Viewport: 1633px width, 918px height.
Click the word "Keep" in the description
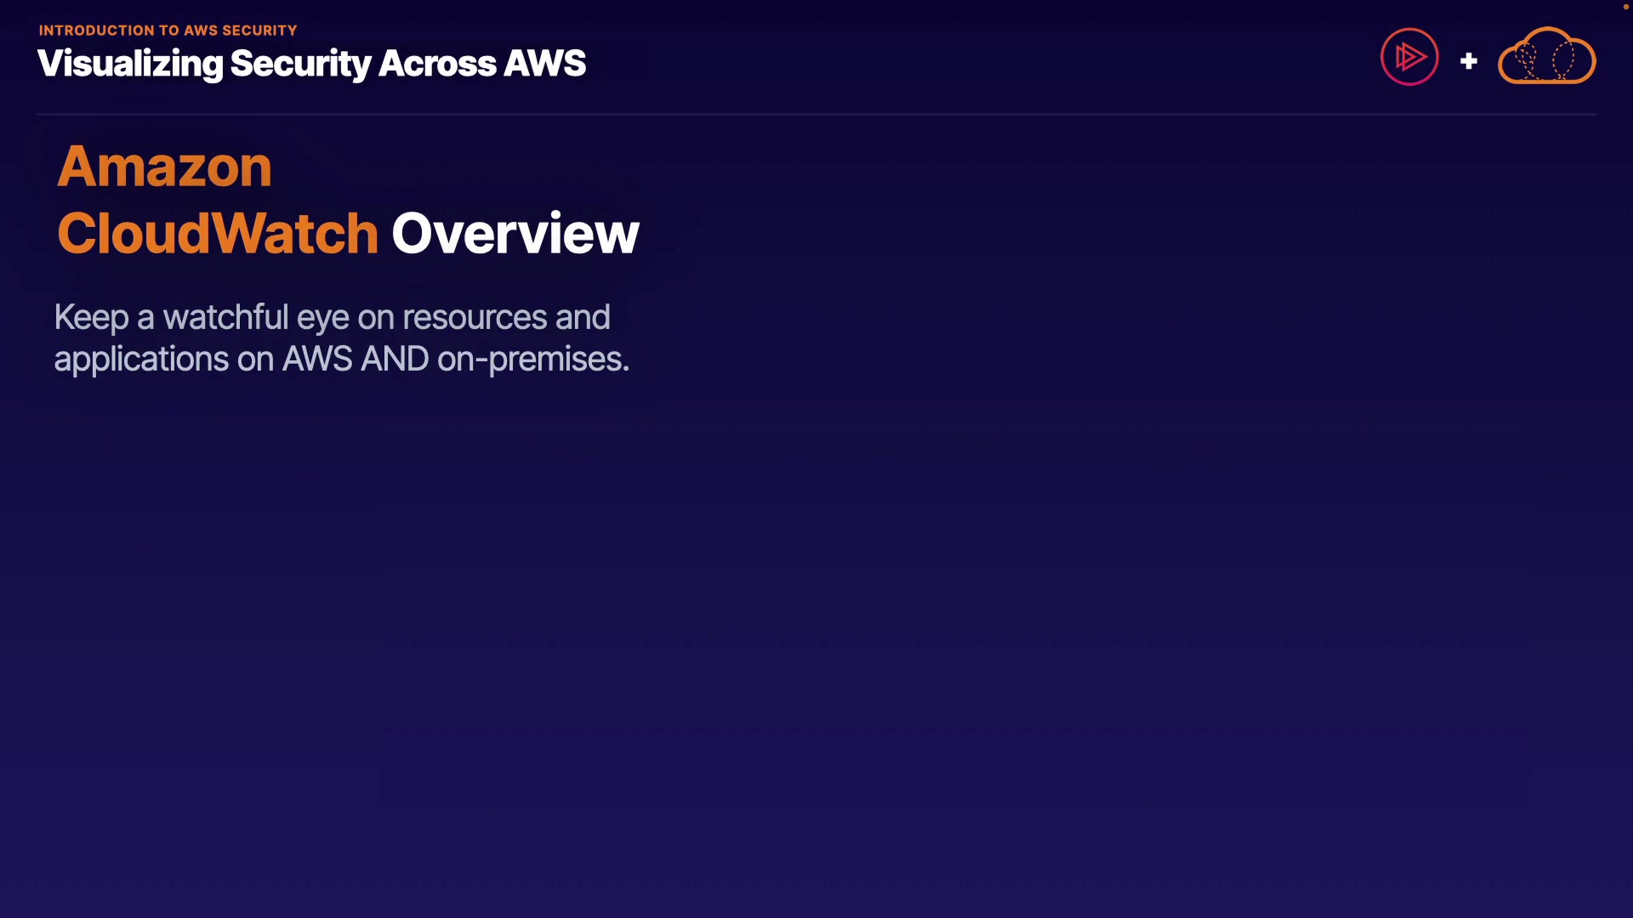(91, 318)
